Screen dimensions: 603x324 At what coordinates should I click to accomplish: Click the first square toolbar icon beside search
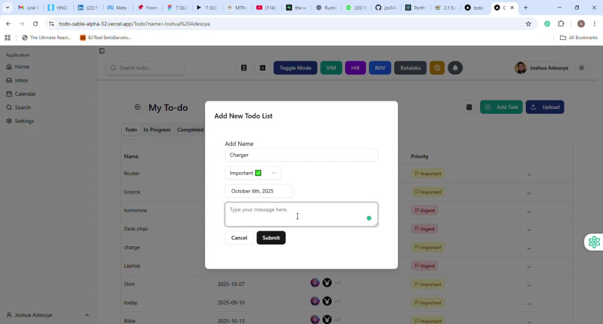click(244, 68)
